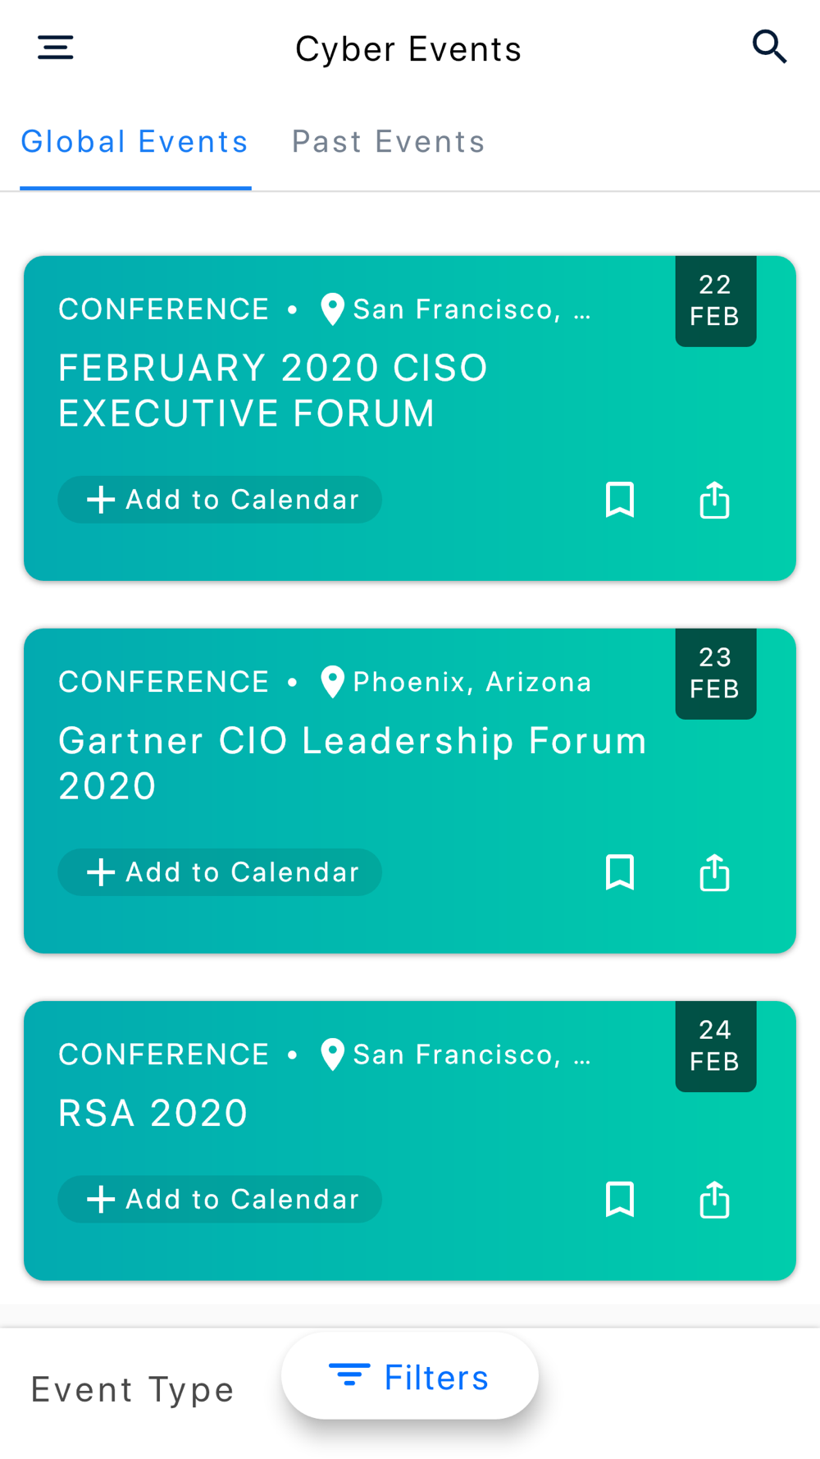Expand the Event Type section
The height and width of the screenshot is (1459, 820).
(x=133, y=1390)
